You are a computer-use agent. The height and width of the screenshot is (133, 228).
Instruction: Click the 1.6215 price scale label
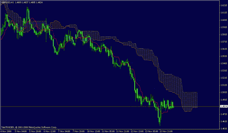tap(224, 5)
